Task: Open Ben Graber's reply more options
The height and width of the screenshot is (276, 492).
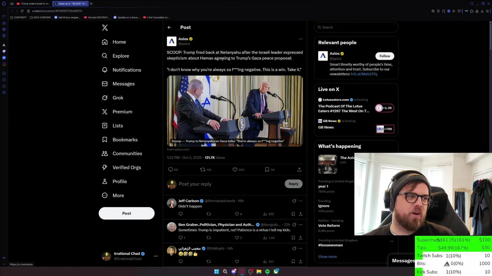Action: pyautogui.click(x=301, y=225)
